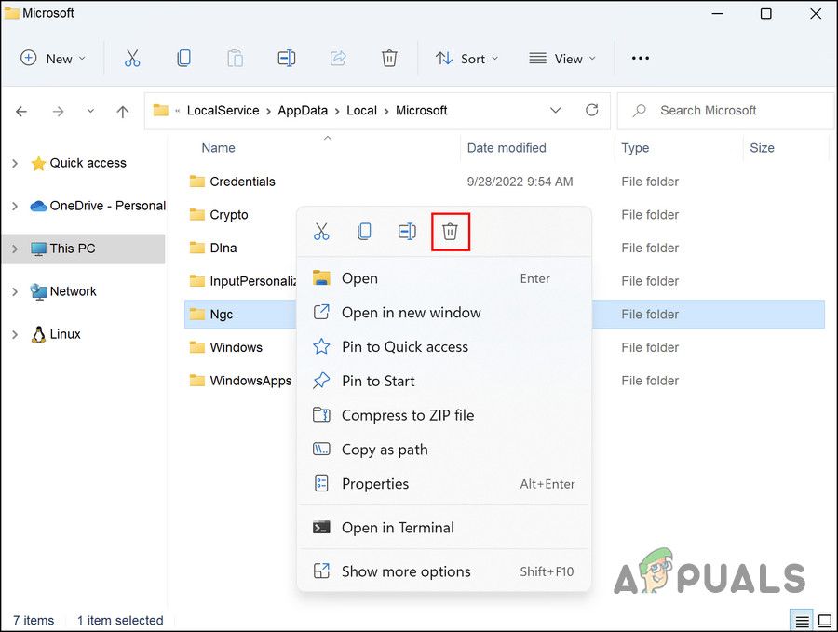The width and height of the screenshot is (838, 632).
Task: Sort by the Name column header
Action: click(x=218, y=148)
